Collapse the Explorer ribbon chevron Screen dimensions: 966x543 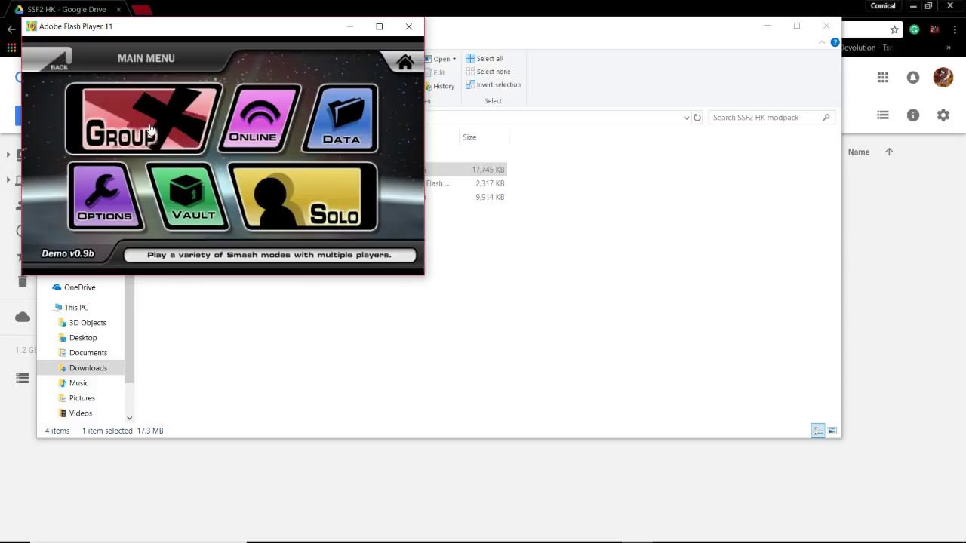click(x=822, y=42)
